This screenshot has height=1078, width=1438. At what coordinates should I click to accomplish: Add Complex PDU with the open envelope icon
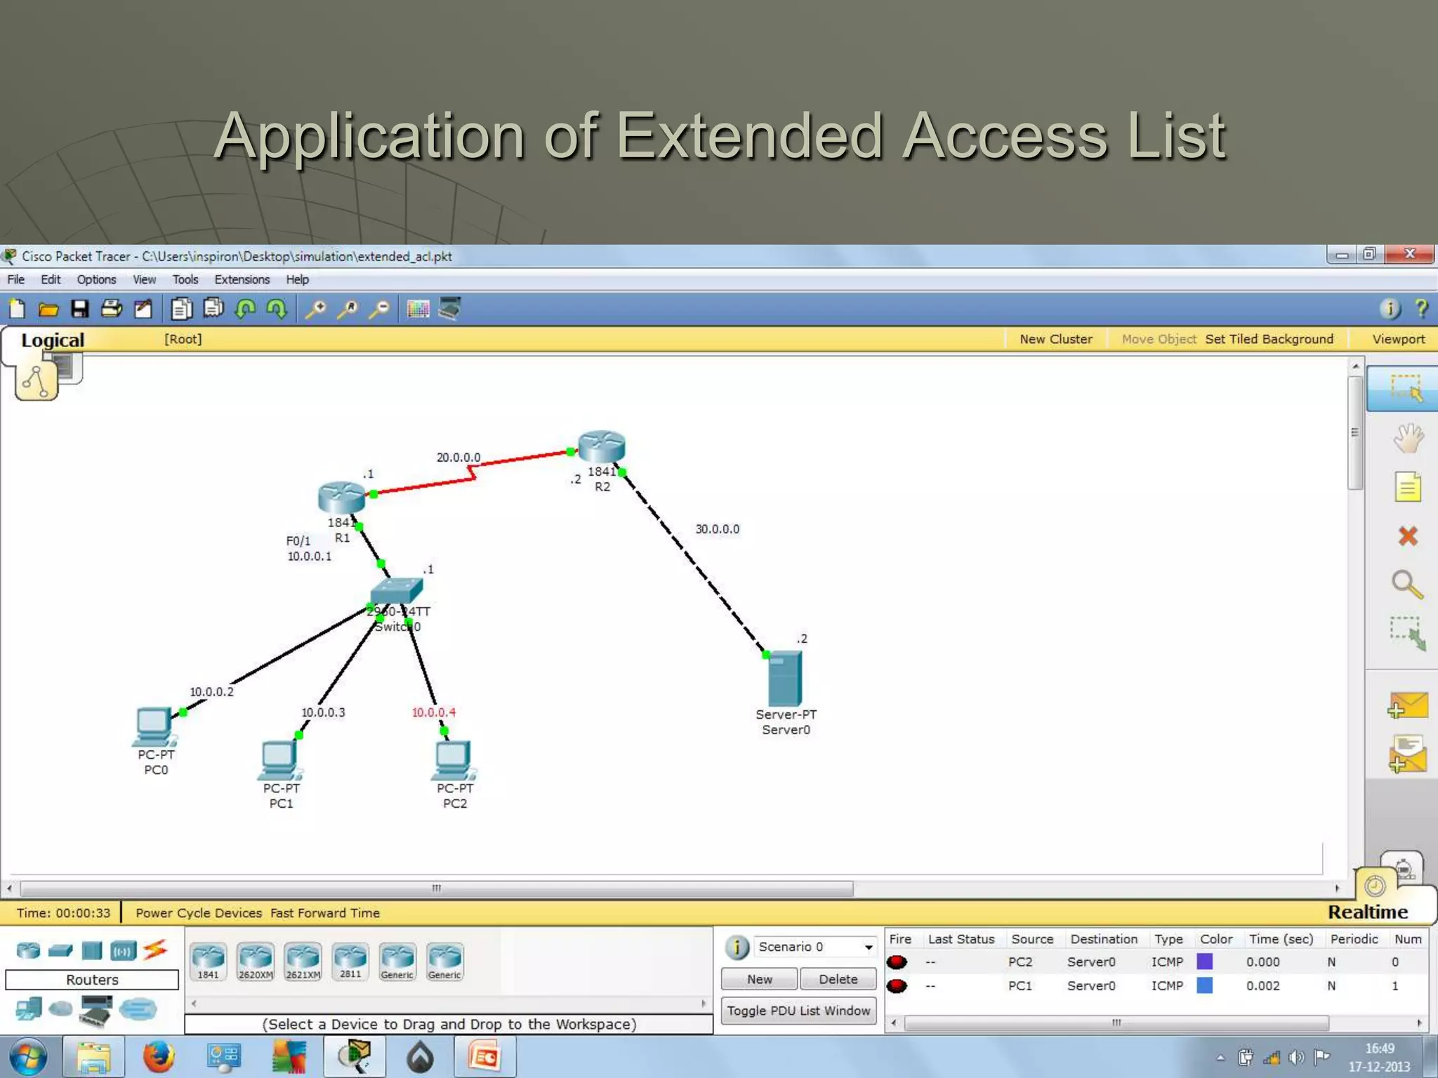pos(1407,755)
